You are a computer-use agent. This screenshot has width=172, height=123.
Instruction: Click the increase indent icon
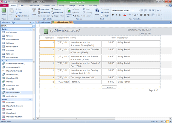(x=153, y=10)
